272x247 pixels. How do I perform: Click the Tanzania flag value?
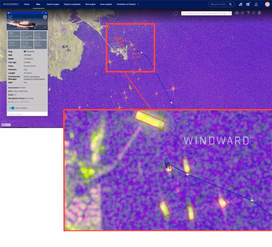pos(29,52)
